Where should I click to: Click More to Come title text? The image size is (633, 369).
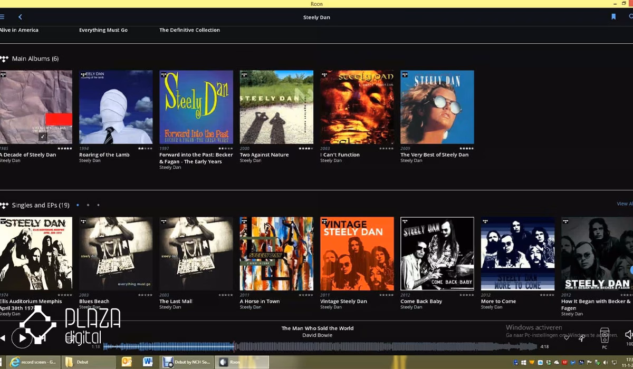point(498,301)
